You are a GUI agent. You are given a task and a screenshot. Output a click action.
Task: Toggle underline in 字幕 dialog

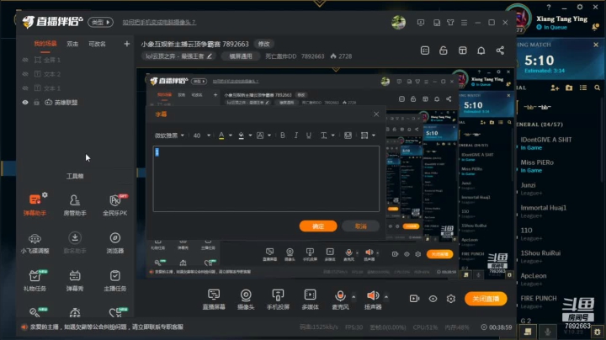308,135
